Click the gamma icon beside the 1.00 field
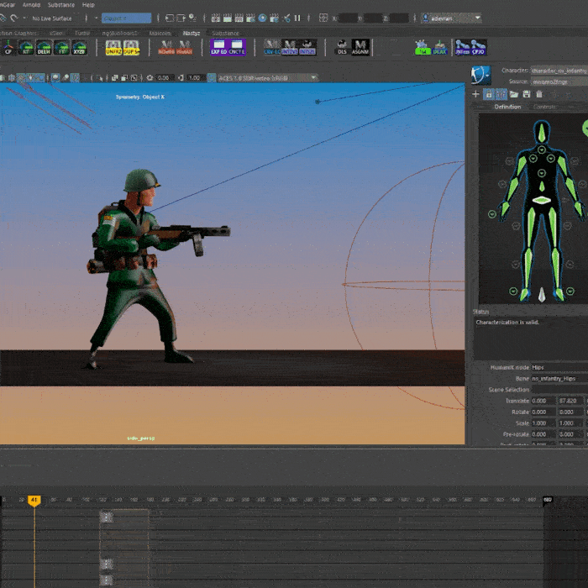The image size is (588, 588). point(181,77)
